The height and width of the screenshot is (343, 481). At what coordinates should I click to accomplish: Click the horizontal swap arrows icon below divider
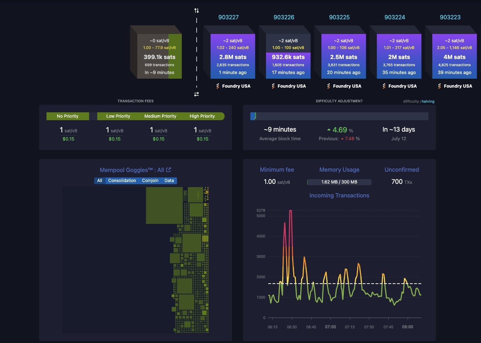[196, 94]
